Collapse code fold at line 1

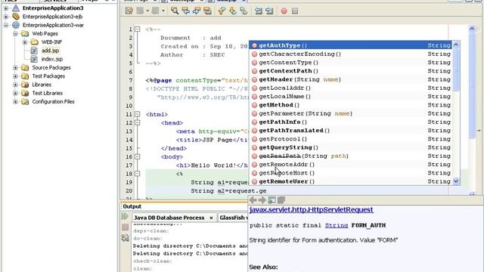138,29
